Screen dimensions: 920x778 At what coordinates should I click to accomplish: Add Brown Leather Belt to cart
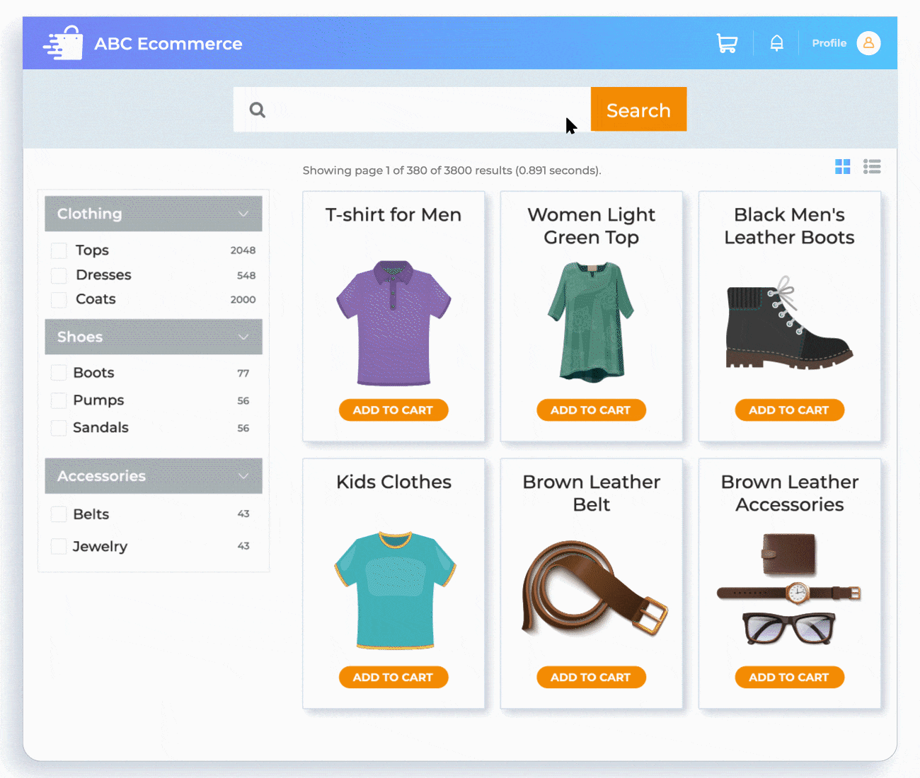point(591,678)
